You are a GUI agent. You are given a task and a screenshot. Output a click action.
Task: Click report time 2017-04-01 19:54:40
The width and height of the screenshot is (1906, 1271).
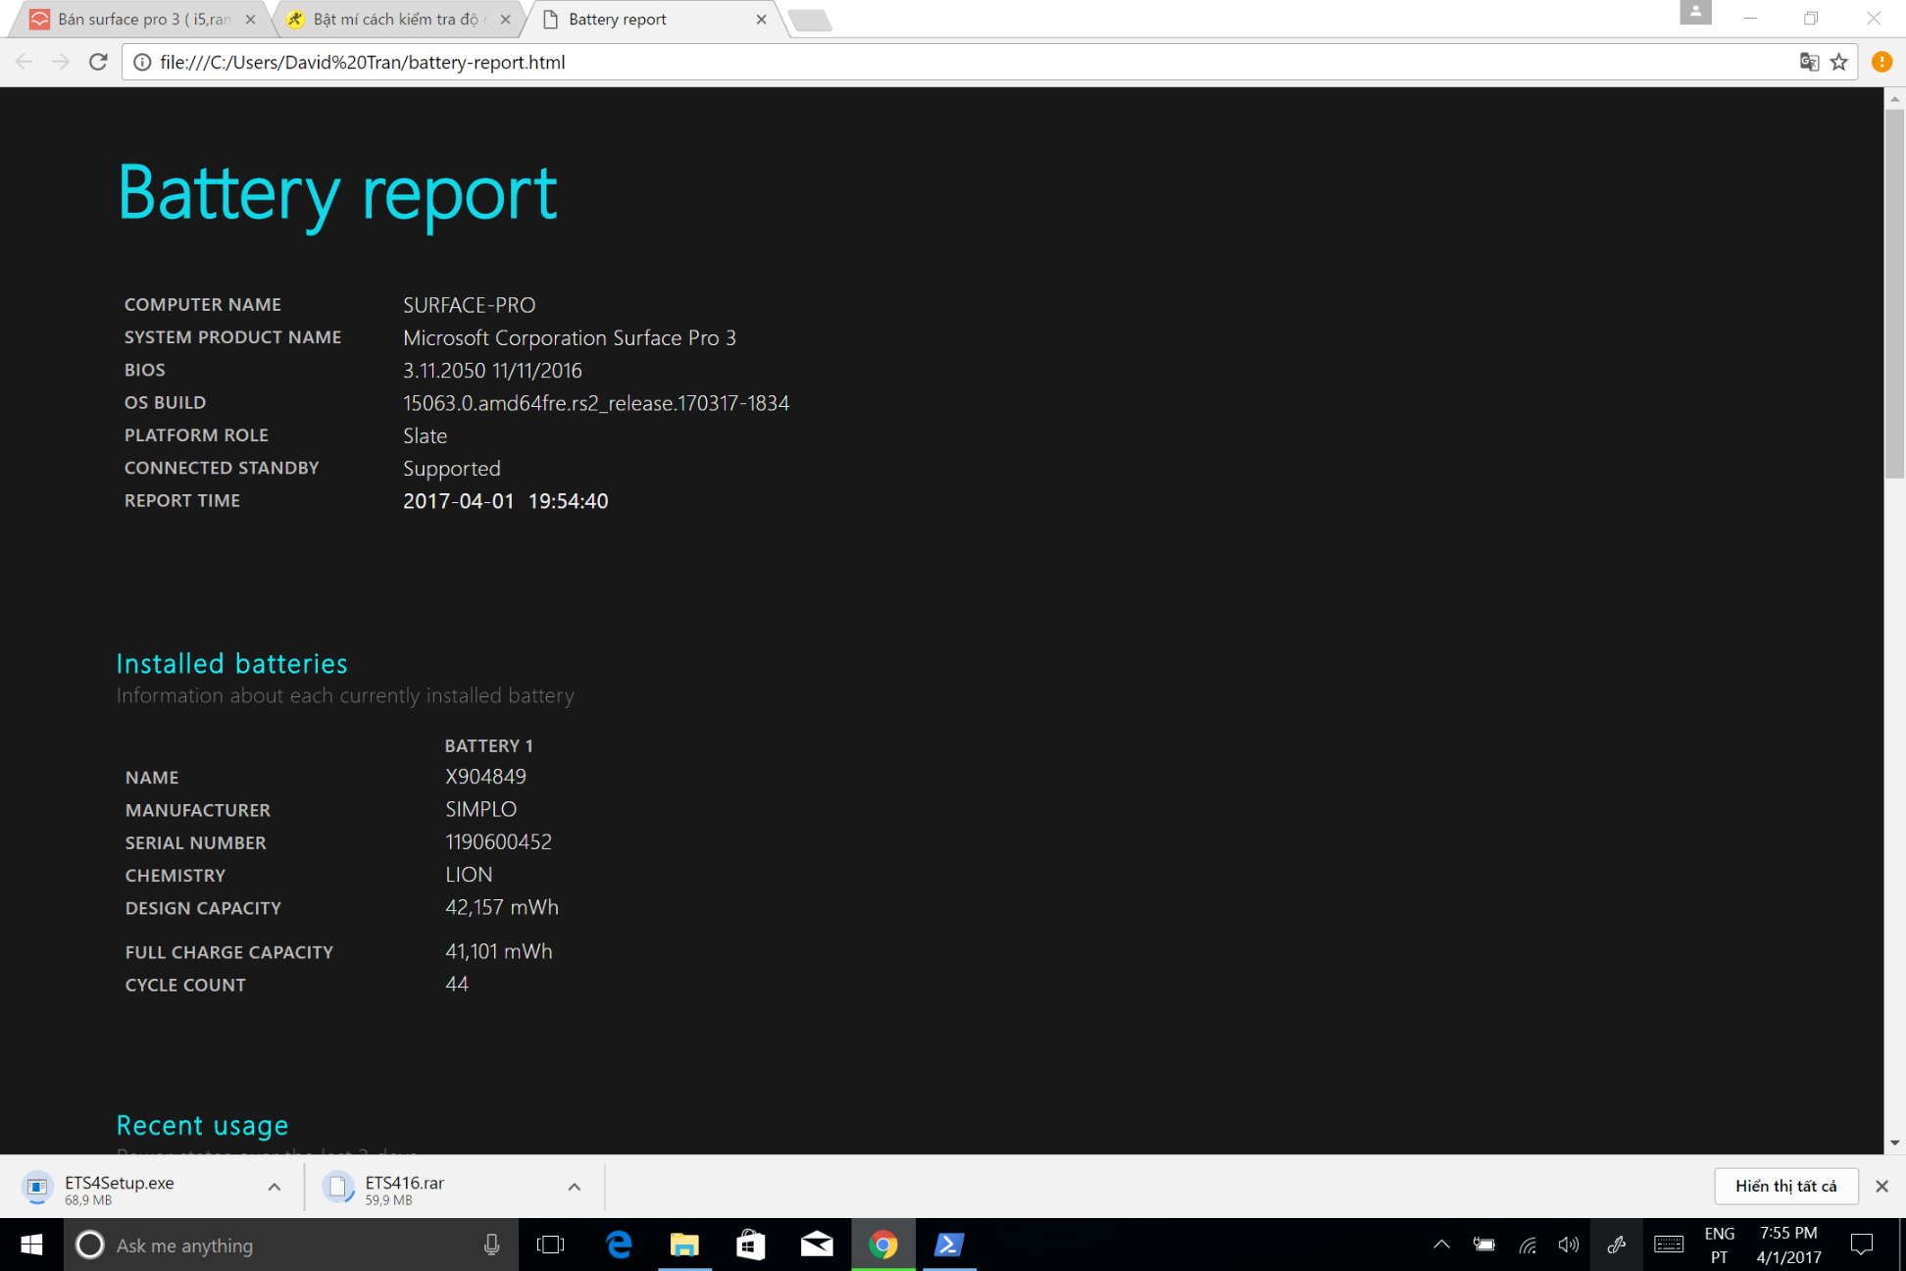pyautogui.click(x=505, y=501)
